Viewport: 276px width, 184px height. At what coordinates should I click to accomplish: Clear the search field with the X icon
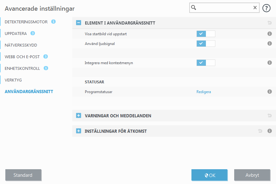coord(255,8)
